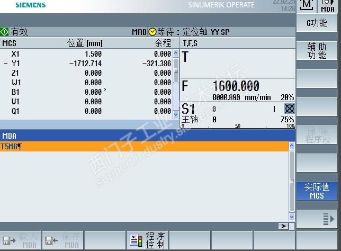The image size is (341, 251).
Task: Click the Y1 distance-to-go -321.386
Action: pyautogui.click(x=157, y=64)
